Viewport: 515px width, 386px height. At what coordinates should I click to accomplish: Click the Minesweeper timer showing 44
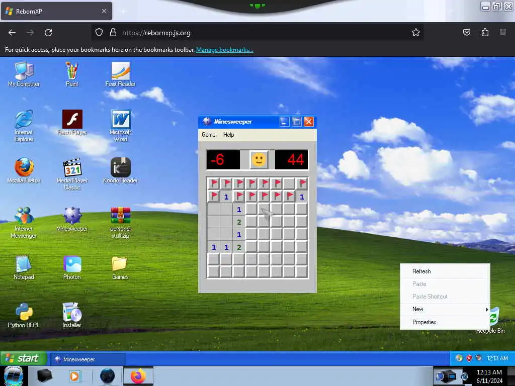291,160
